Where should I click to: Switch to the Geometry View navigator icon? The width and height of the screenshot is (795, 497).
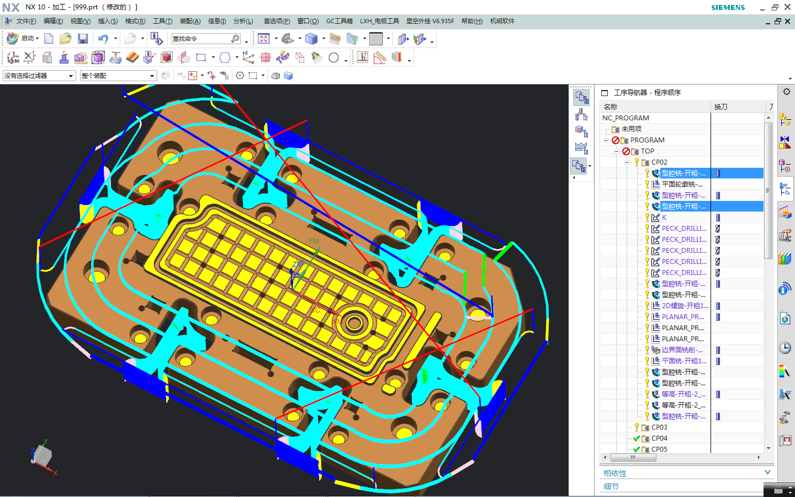581,131
